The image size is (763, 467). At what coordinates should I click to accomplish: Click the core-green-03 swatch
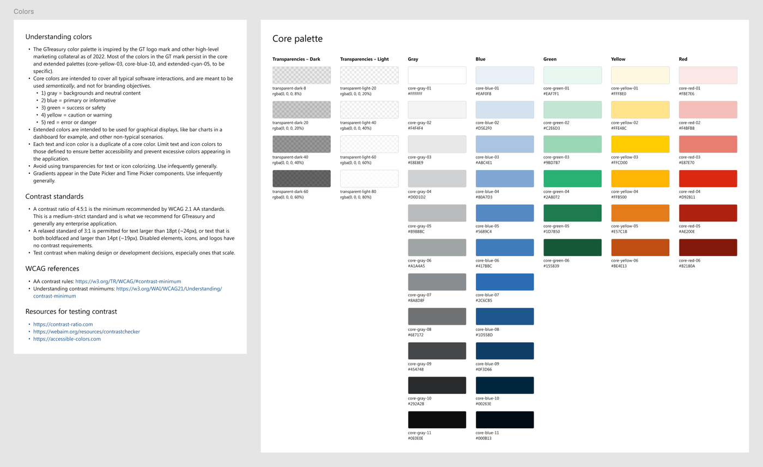coord(573,144)
